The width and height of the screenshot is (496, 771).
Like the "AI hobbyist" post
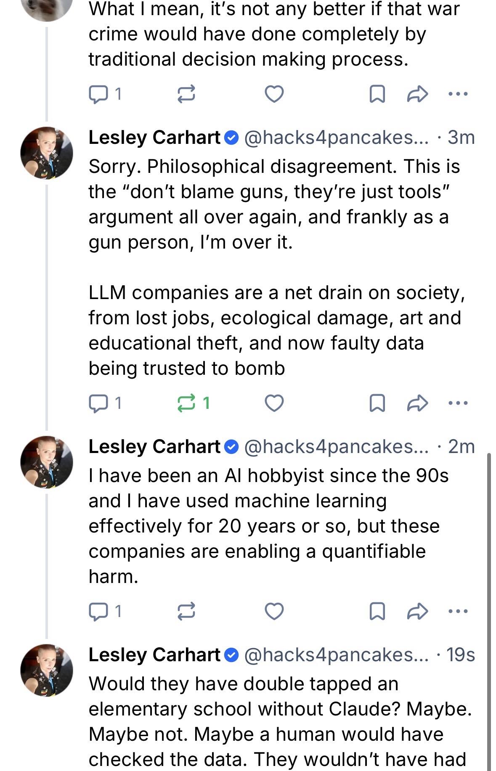pyautogui.click(x=274, y=611)
